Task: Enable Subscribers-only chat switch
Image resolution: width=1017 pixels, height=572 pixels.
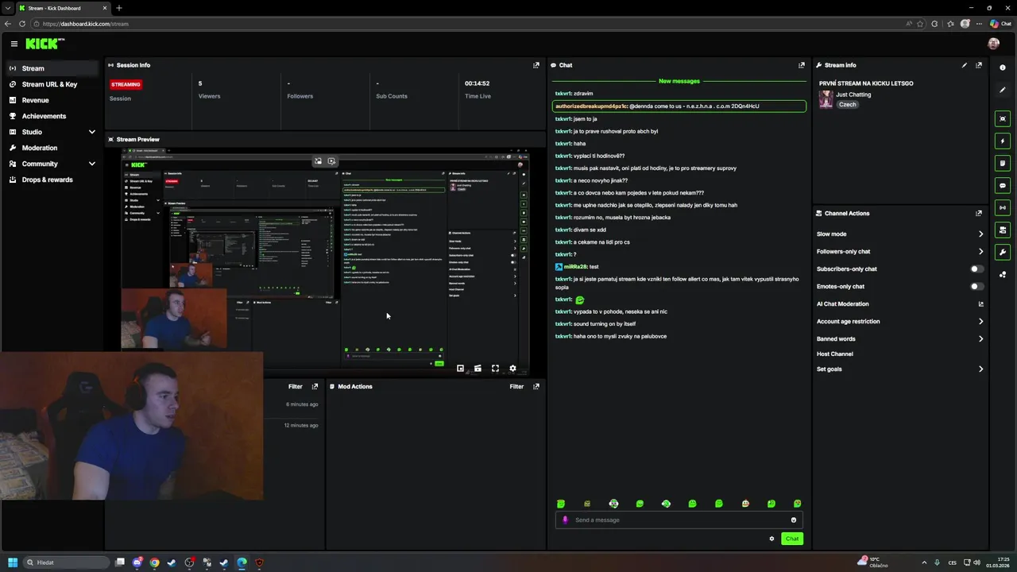Action: 976,269
